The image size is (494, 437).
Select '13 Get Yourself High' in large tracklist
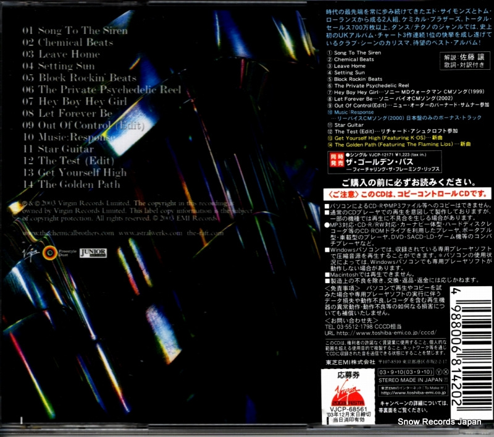pos(75,172)
